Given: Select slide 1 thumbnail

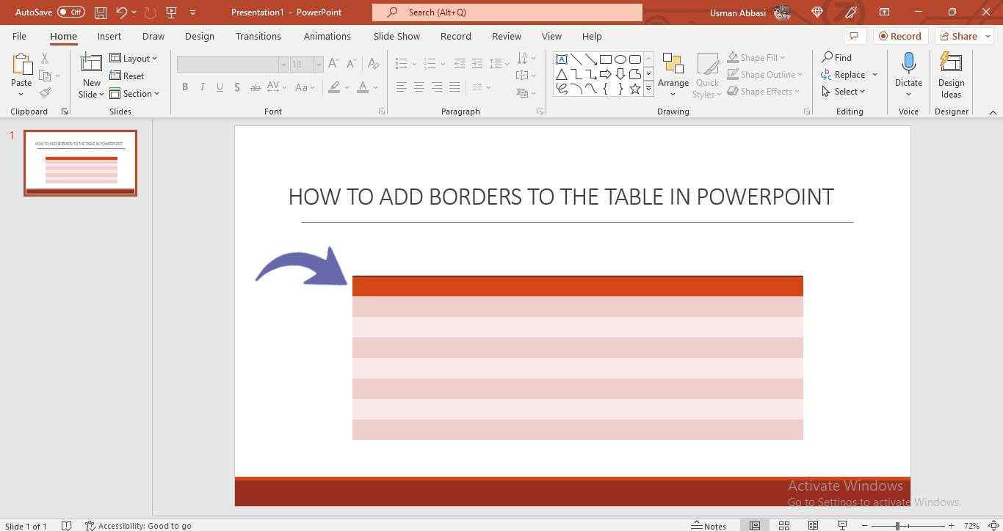Looking at the screenshot, I should coord(81,163).
